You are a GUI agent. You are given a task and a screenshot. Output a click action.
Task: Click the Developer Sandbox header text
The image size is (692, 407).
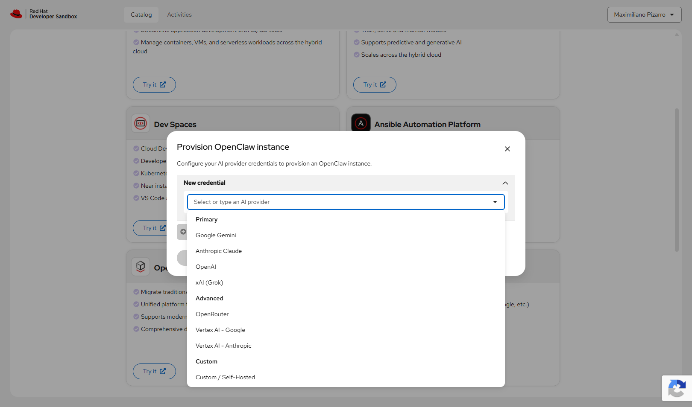53,17
